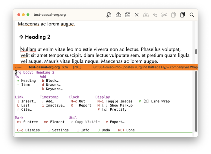Click the new file toolbar icon
This screenshot has width=211, height=154.
pos(109,15)
